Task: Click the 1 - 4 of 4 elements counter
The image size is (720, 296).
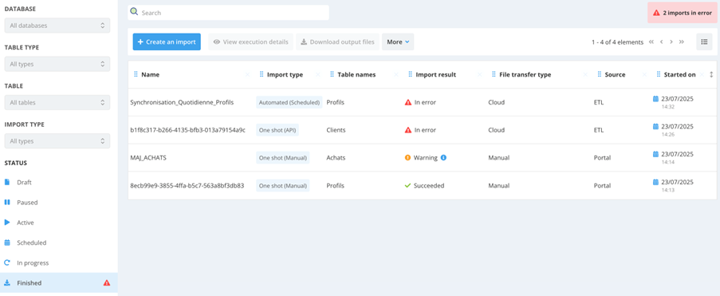Action: coord(618,41)
